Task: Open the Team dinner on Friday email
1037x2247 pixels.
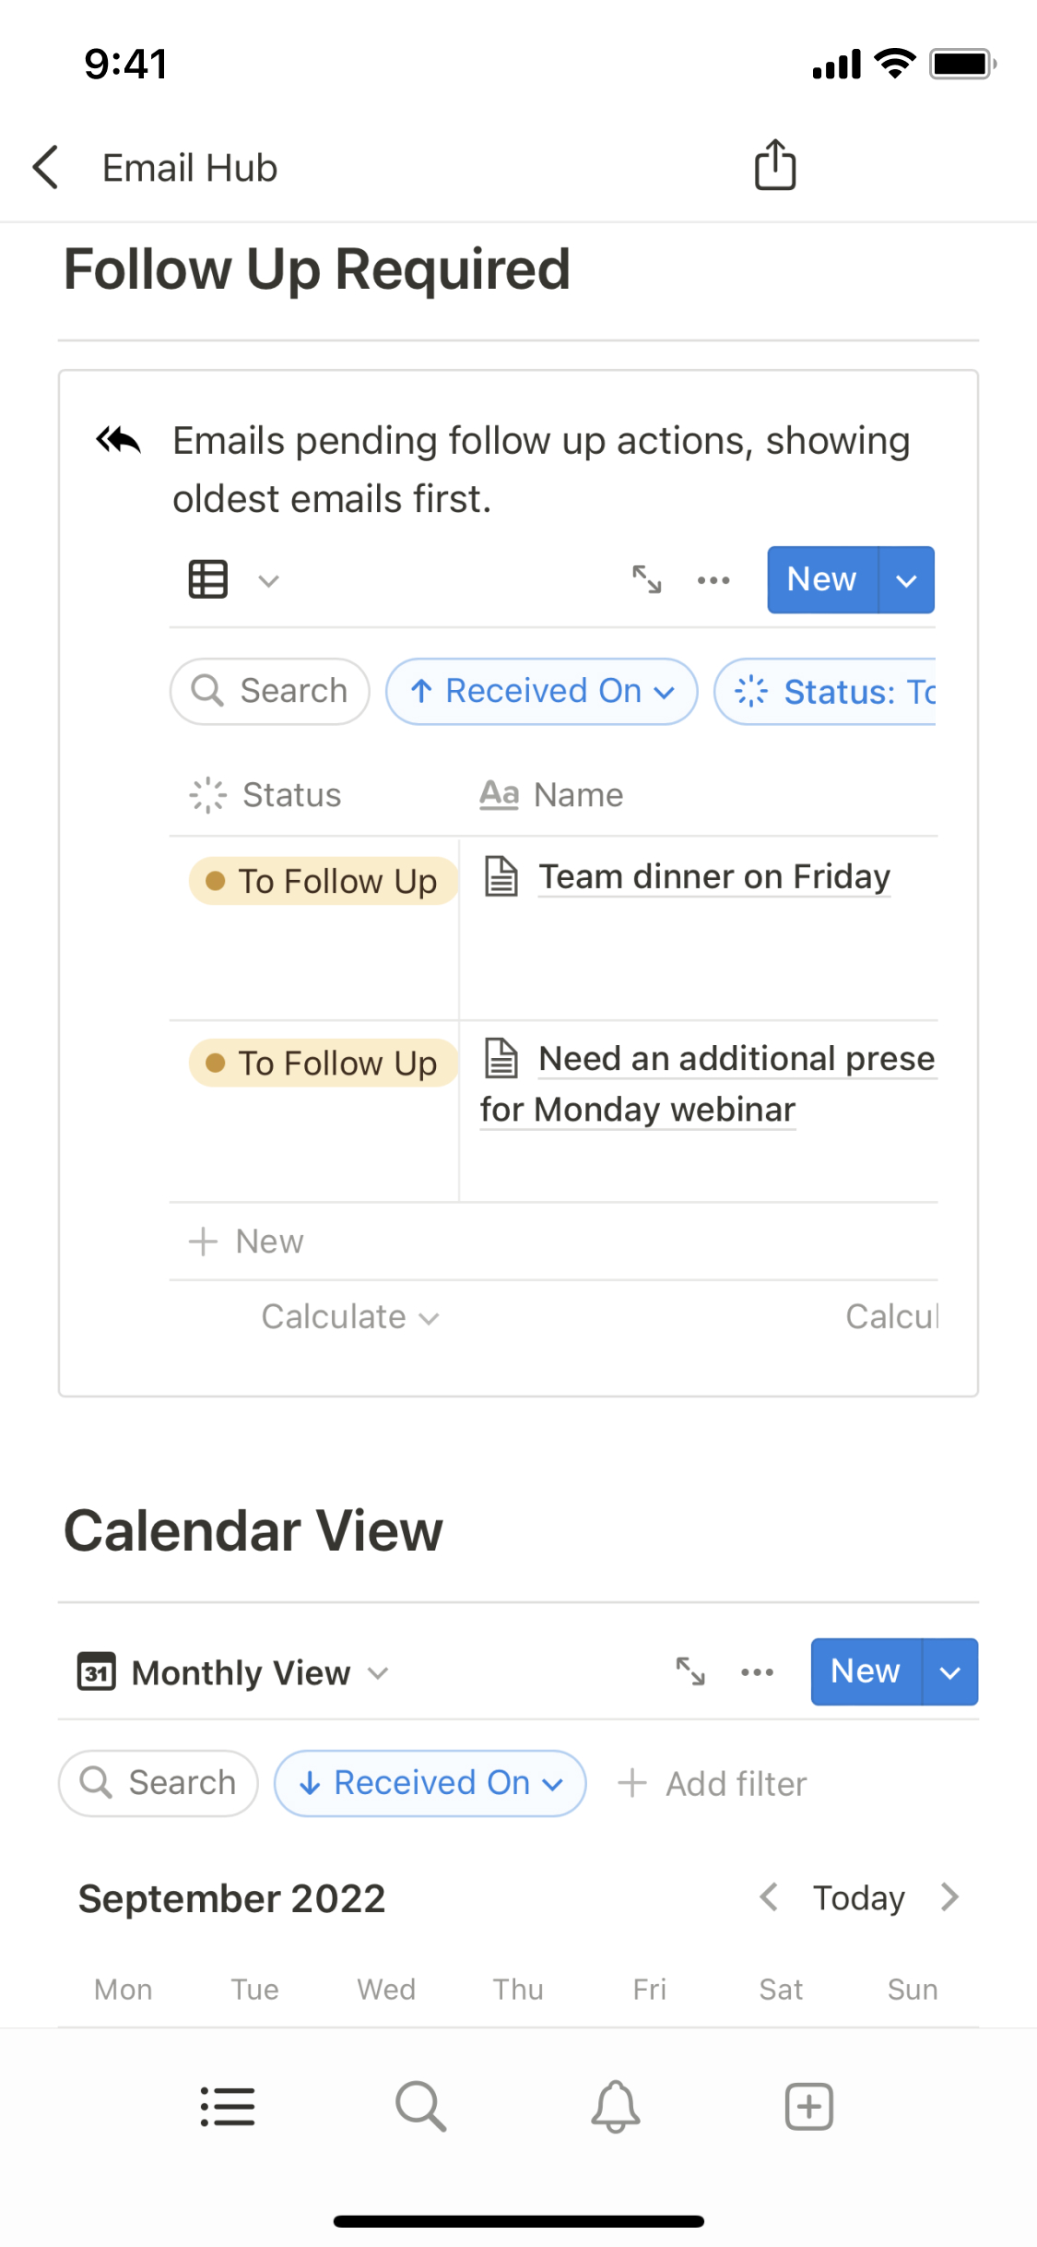Action: coord(713,876)
